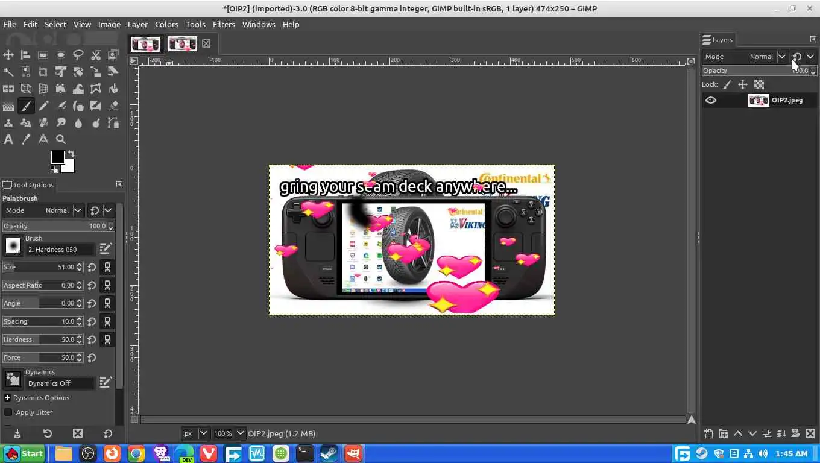This screenshot has width=820, height=463.
Task: Select the Fuzzy Select wand tool
Action: click(8, 72)
